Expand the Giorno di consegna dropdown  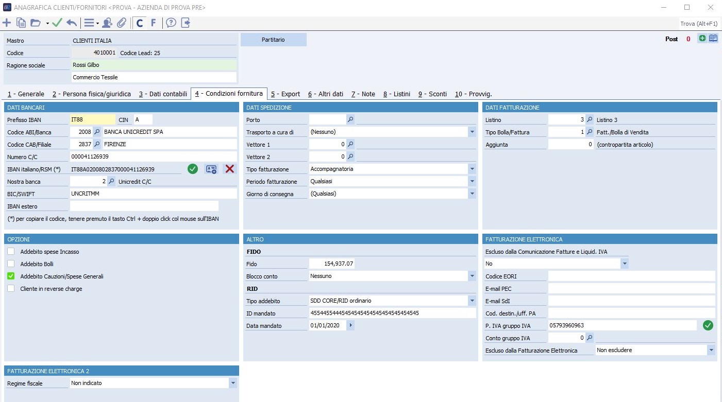click(x=472, y=194)
